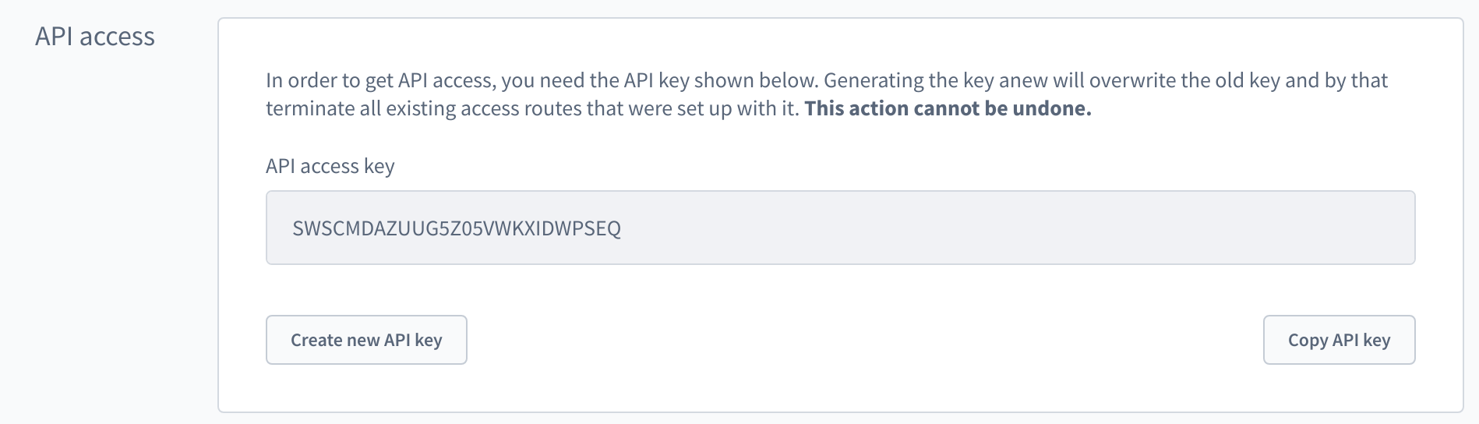The width and height of the screenshot is (1479, 424).
Task: Focus the API access key field
Action: coord(840,228)
